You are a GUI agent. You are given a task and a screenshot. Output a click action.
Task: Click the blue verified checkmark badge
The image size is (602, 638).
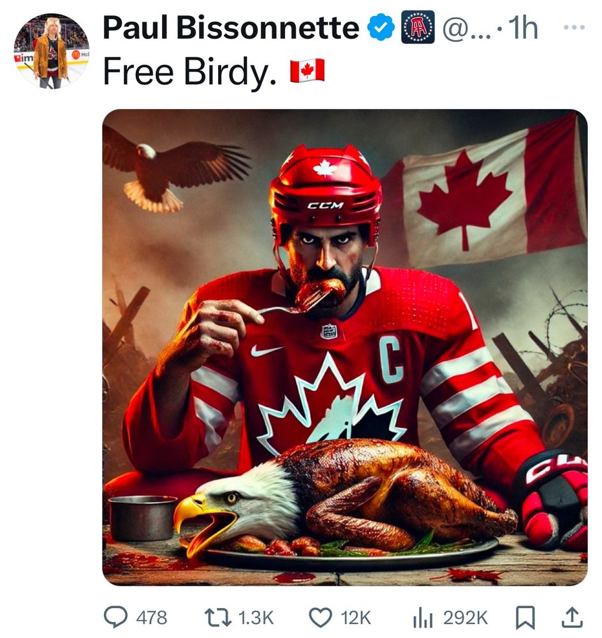pyautogui.click(x=382, y=28)
